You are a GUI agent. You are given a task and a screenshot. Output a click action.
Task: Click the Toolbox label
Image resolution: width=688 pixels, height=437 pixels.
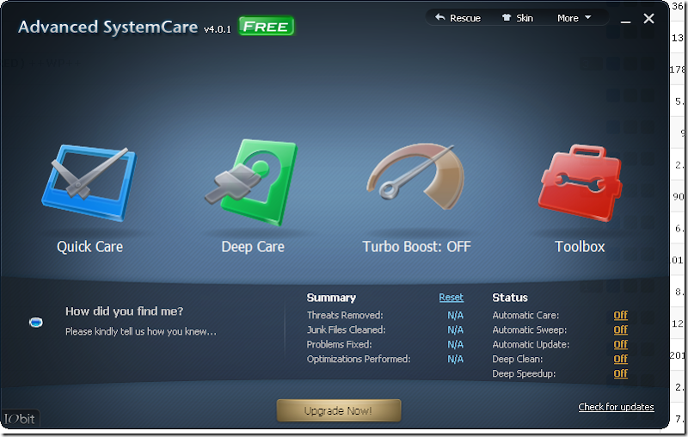pos(580,247)
